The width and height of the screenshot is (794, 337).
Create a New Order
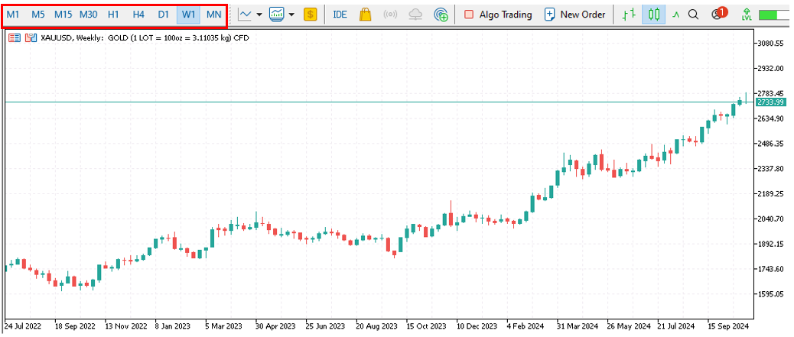tap(574, 15)
